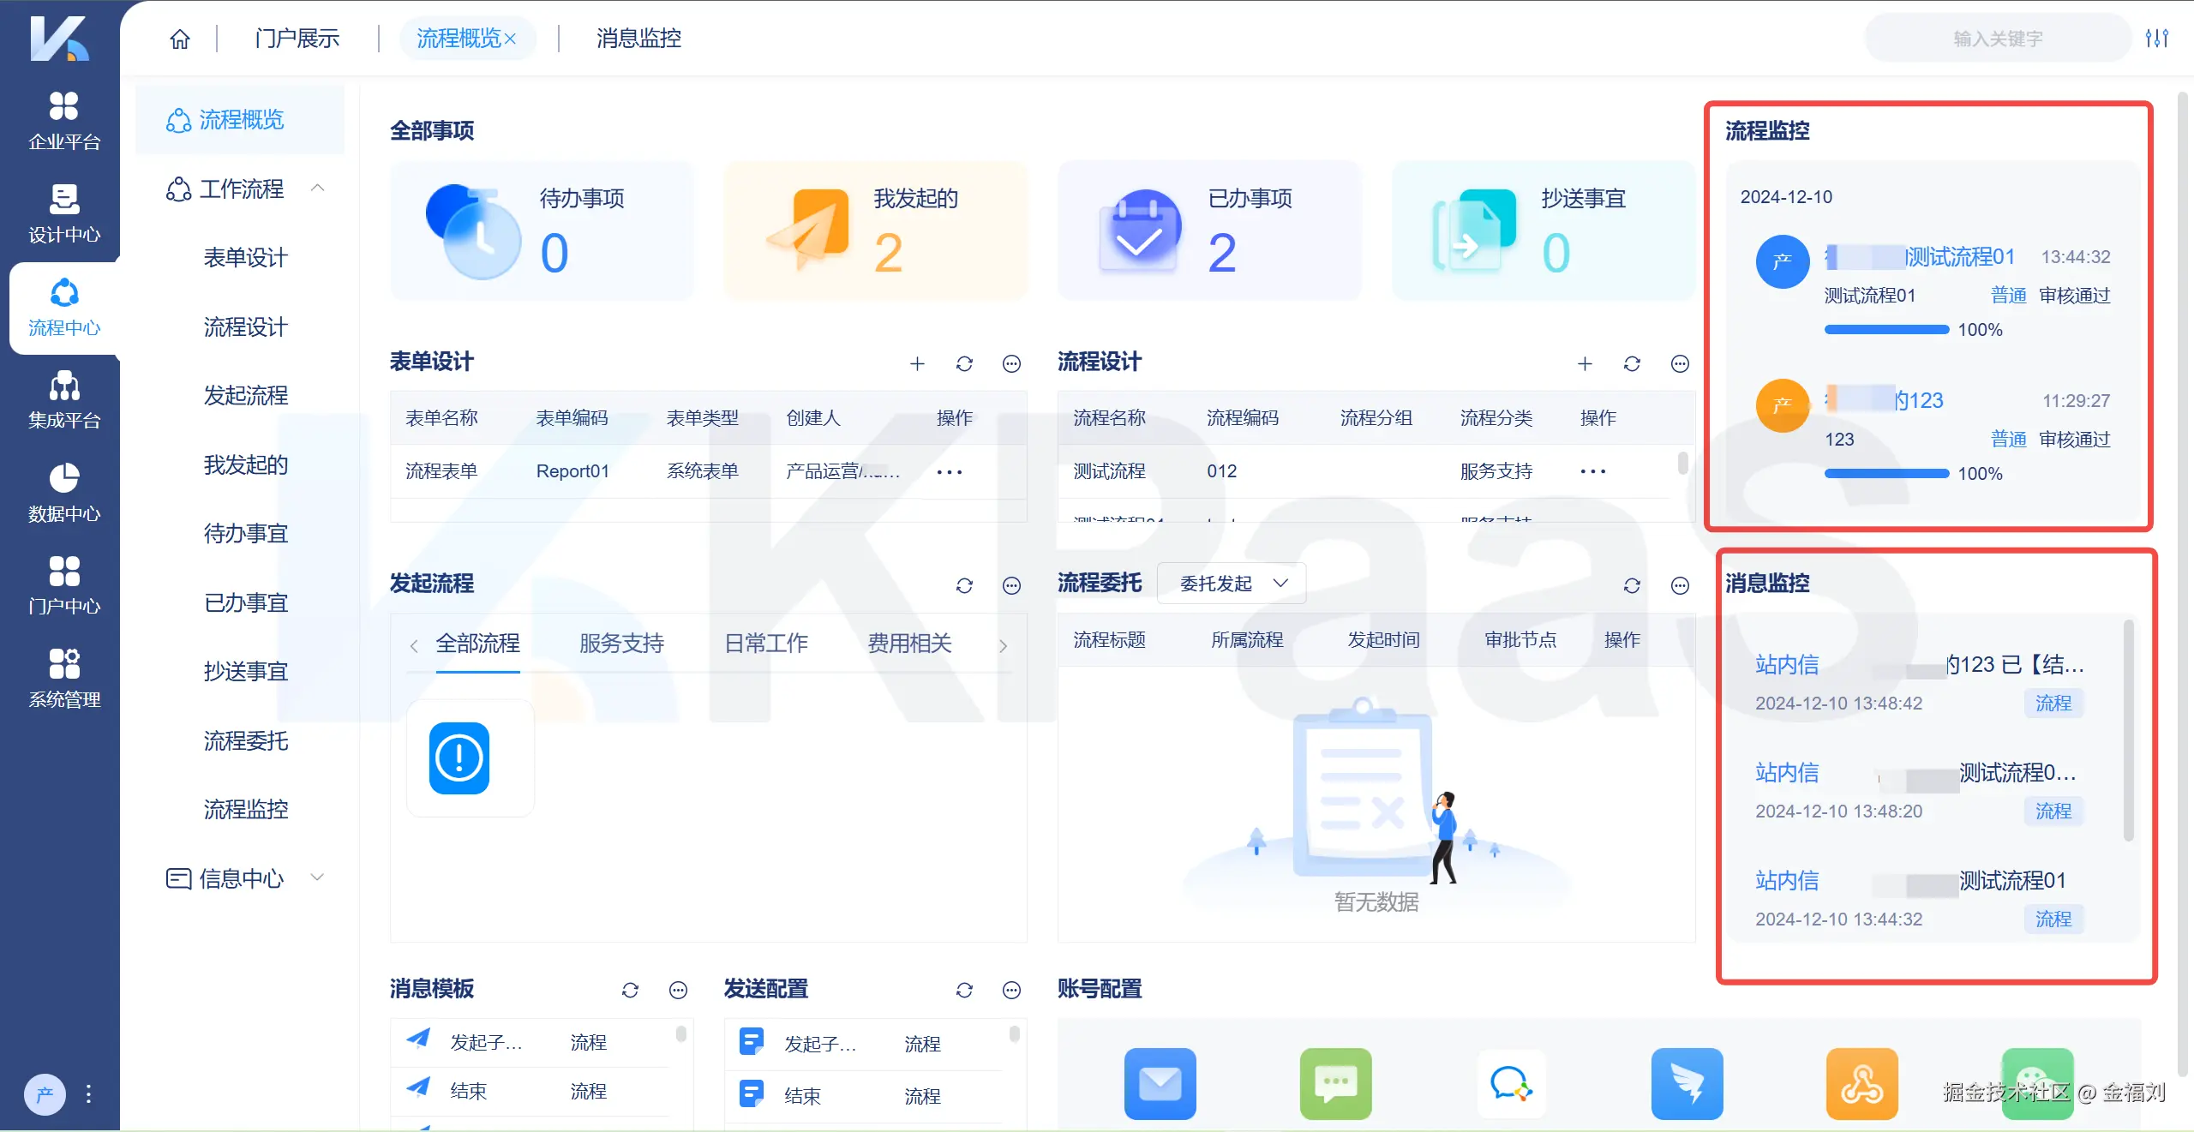Screen dimensions: 2194x1132
Task: Click the home icon in top bar
Action: pos(180,39)
